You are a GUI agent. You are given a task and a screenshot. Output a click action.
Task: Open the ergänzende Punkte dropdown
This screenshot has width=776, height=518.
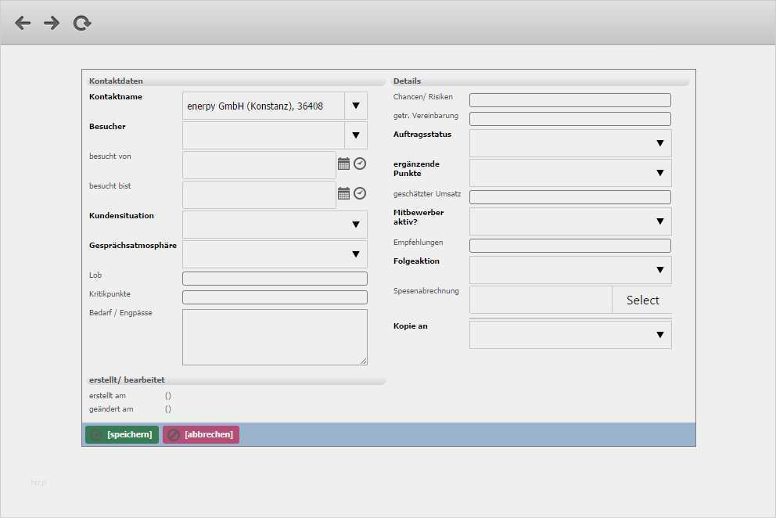click(x=570, y=173)
